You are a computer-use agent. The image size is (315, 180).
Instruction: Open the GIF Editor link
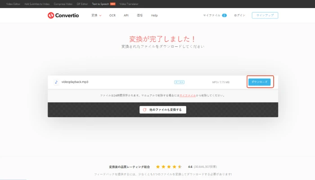82,4
